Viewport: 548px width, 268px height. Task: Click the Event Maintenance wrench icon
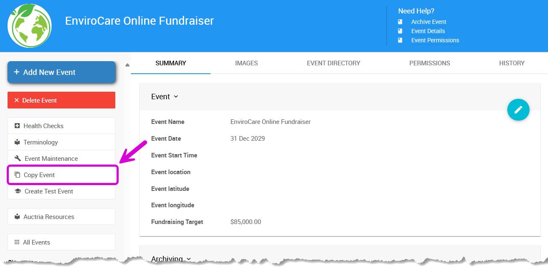[x=18, y=158]
